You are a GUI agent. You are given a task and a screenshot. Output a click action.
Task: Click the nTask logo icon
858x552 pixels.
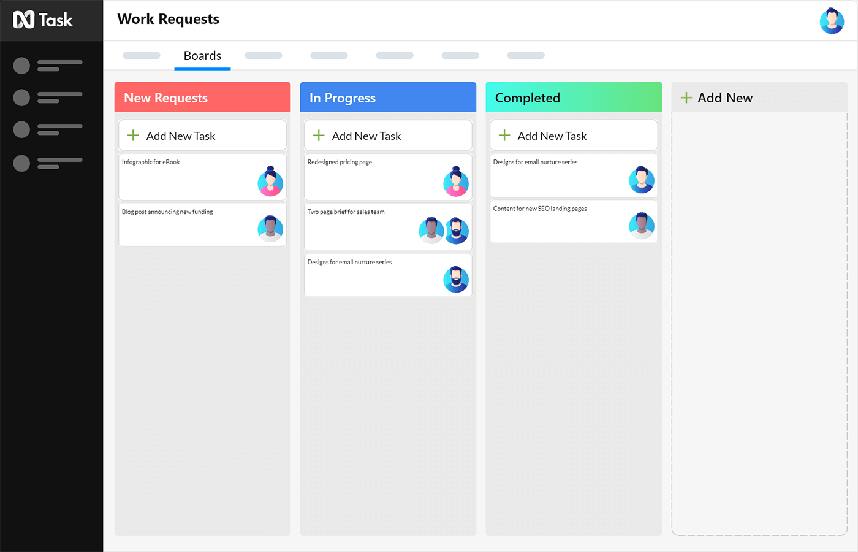[23, 20]
